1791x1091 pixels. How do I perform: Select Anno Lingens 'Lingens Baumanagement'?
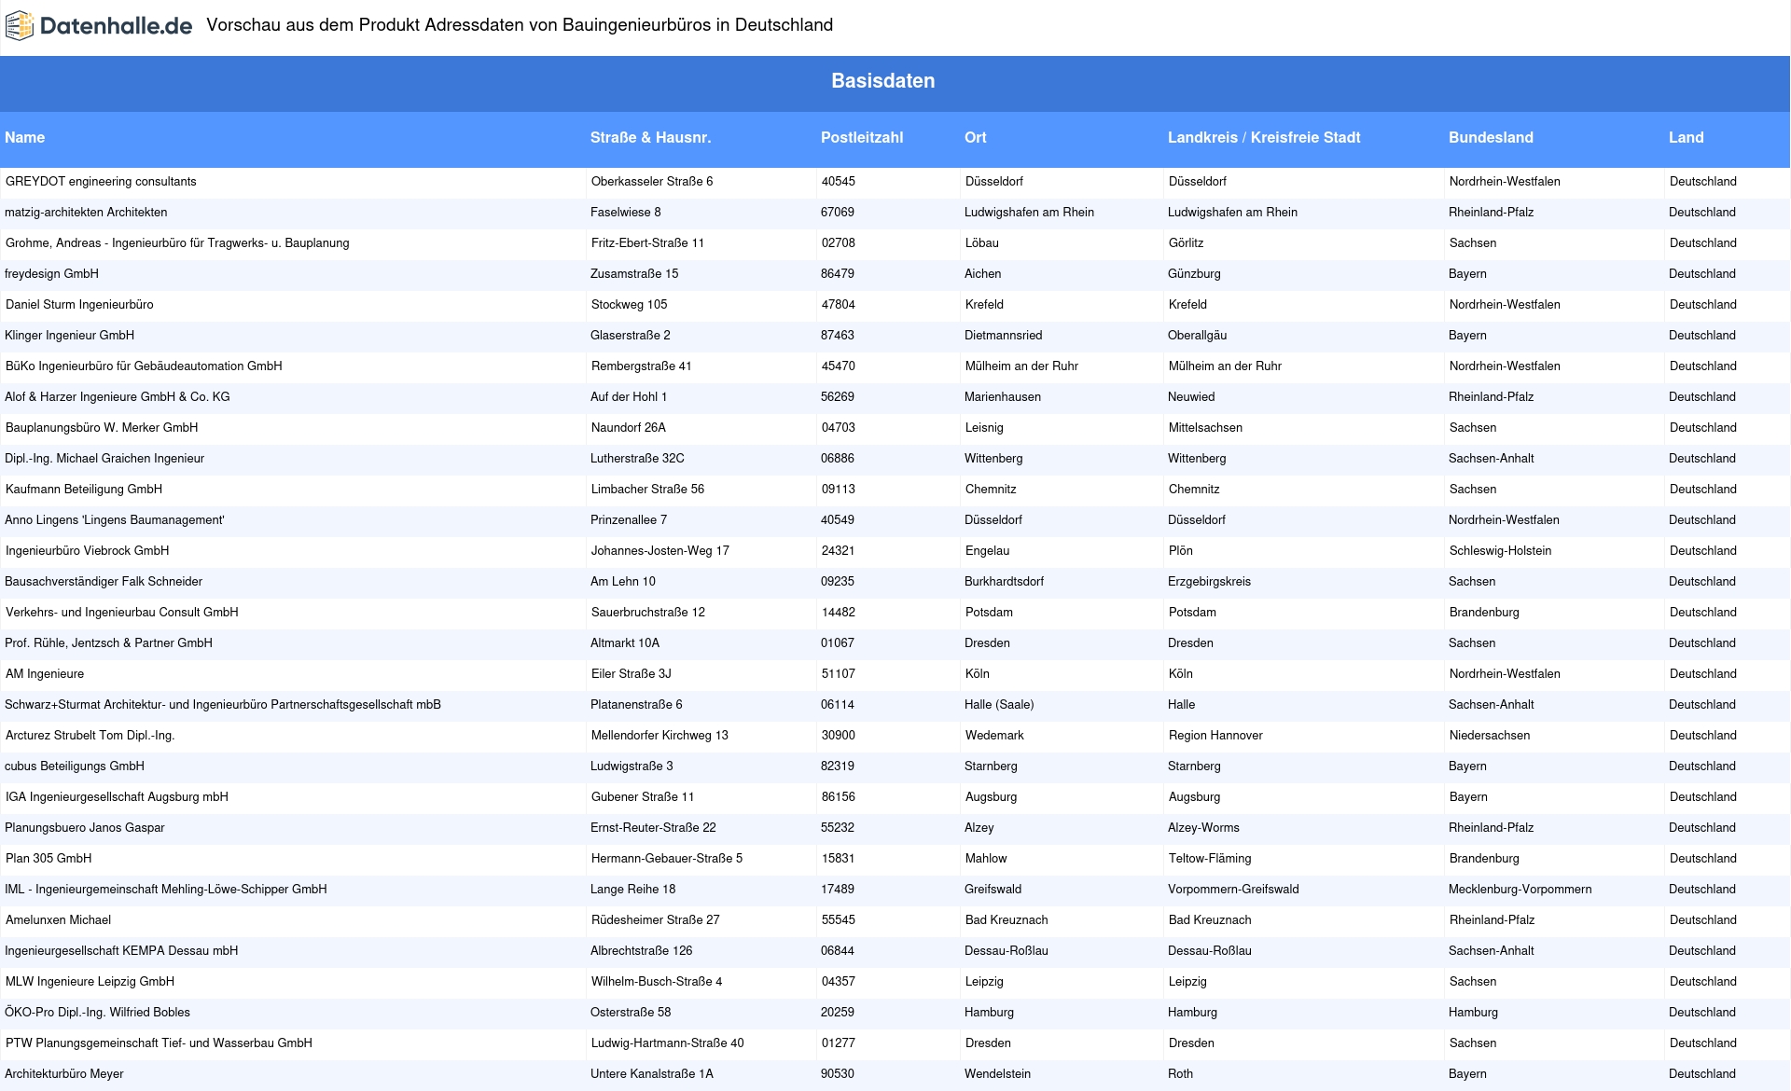[115, 520]
